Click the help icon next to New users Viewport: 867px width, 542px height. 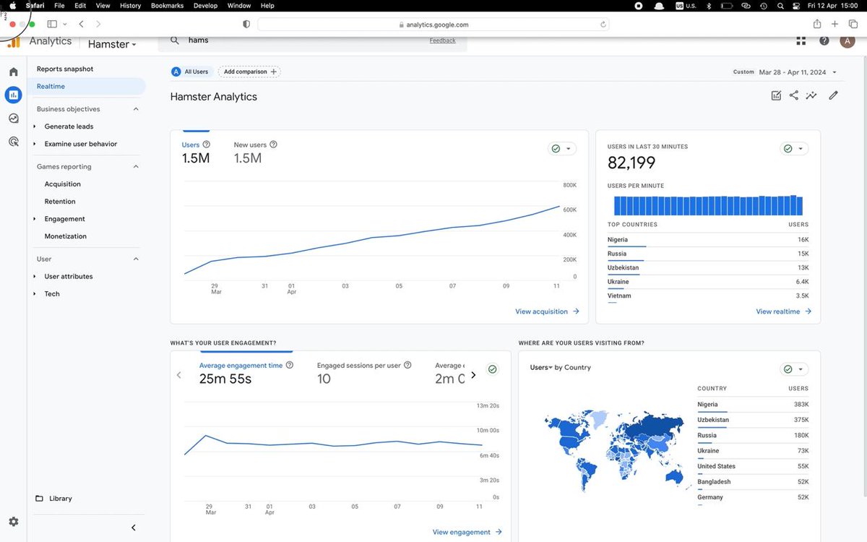coord(273,145)
